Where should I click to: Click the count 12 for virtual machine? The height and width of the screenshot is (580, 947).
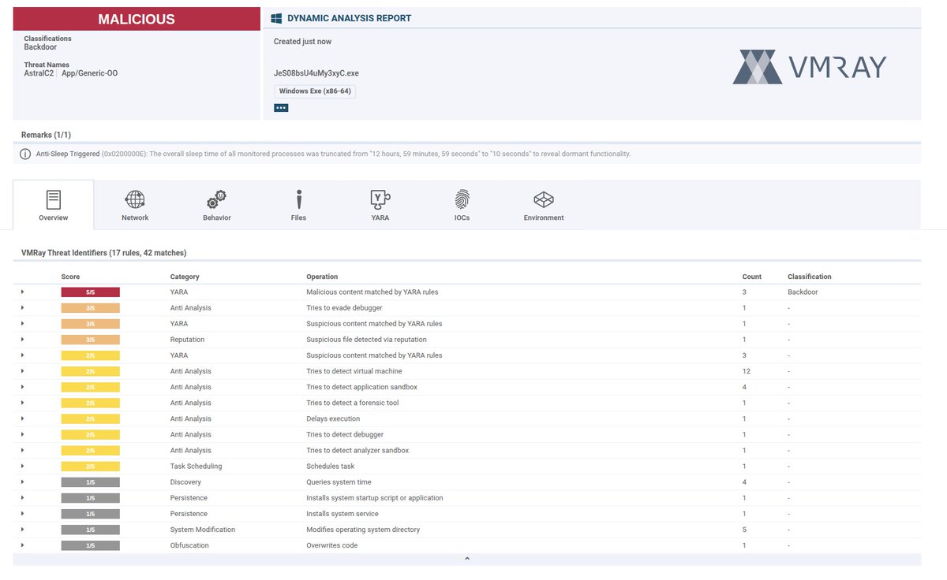click(x=746, y=371)
